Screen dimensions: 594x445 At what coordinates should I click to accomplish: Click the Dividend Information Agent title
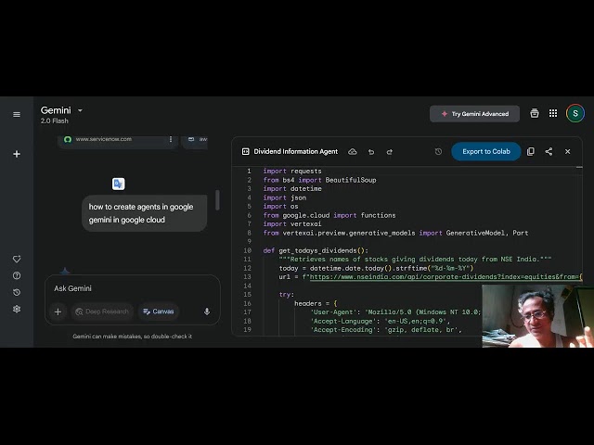click(x=295, y=151)
